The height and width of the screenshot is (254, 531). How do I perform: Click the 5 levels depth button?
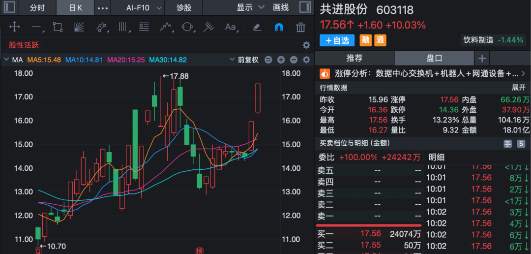[x=521, y=144]
